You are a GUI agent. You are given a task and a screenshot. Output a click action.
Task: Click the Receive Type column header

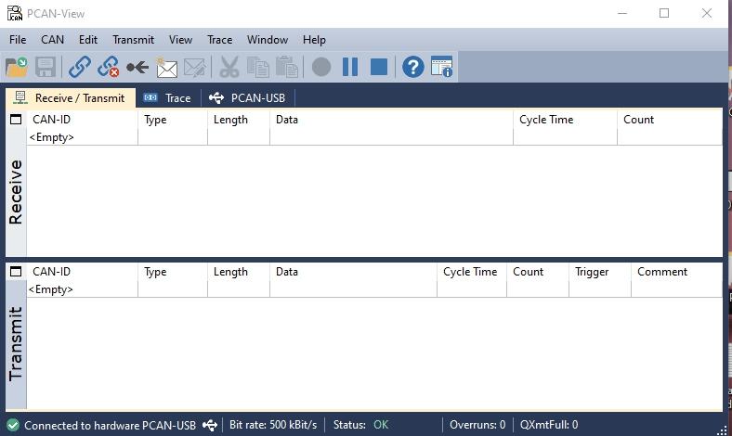[x=173, y=120]
